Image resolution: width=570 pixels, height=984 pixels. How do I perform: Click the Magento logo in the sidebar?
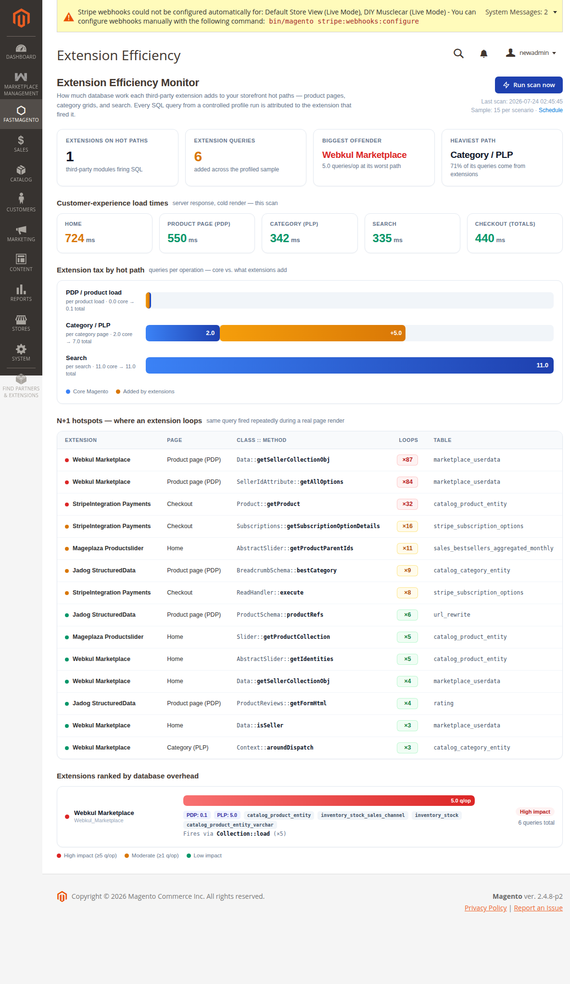(x=21, y=18)
